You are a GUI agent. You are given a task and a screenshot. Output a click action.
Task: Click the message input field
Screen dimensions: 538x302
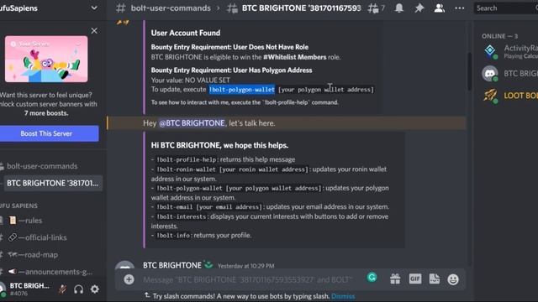click(x=248, y=279)
